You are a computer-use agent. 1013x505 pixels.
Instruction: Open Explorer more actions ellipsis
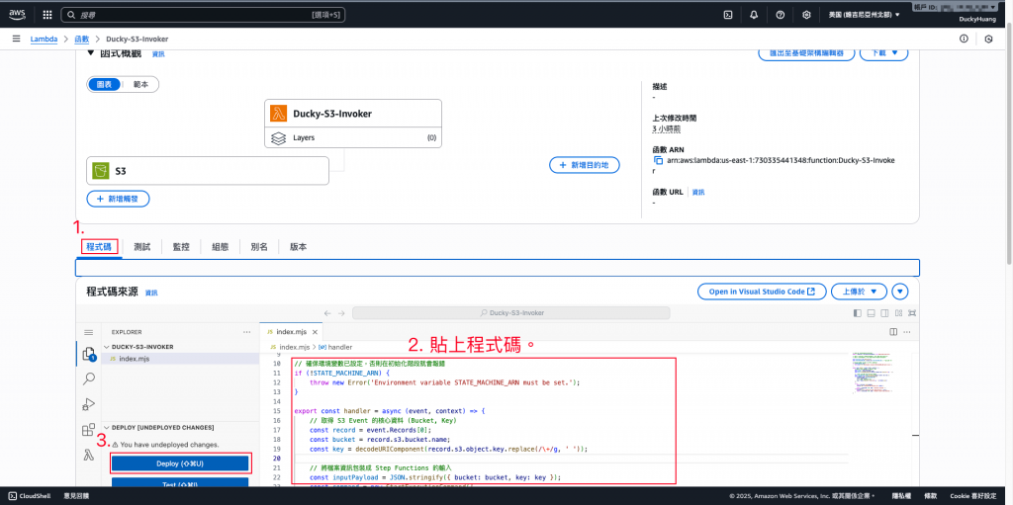pos(246,332)
